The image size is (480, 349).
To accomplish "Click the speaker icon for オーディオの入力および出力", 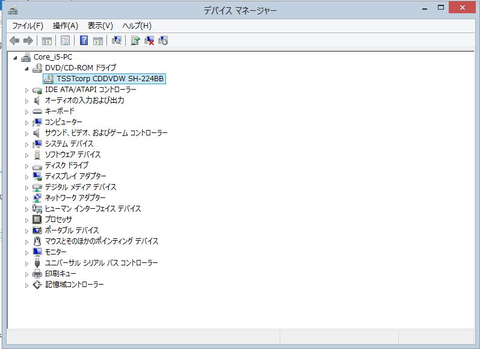I will tap(37, 100).
